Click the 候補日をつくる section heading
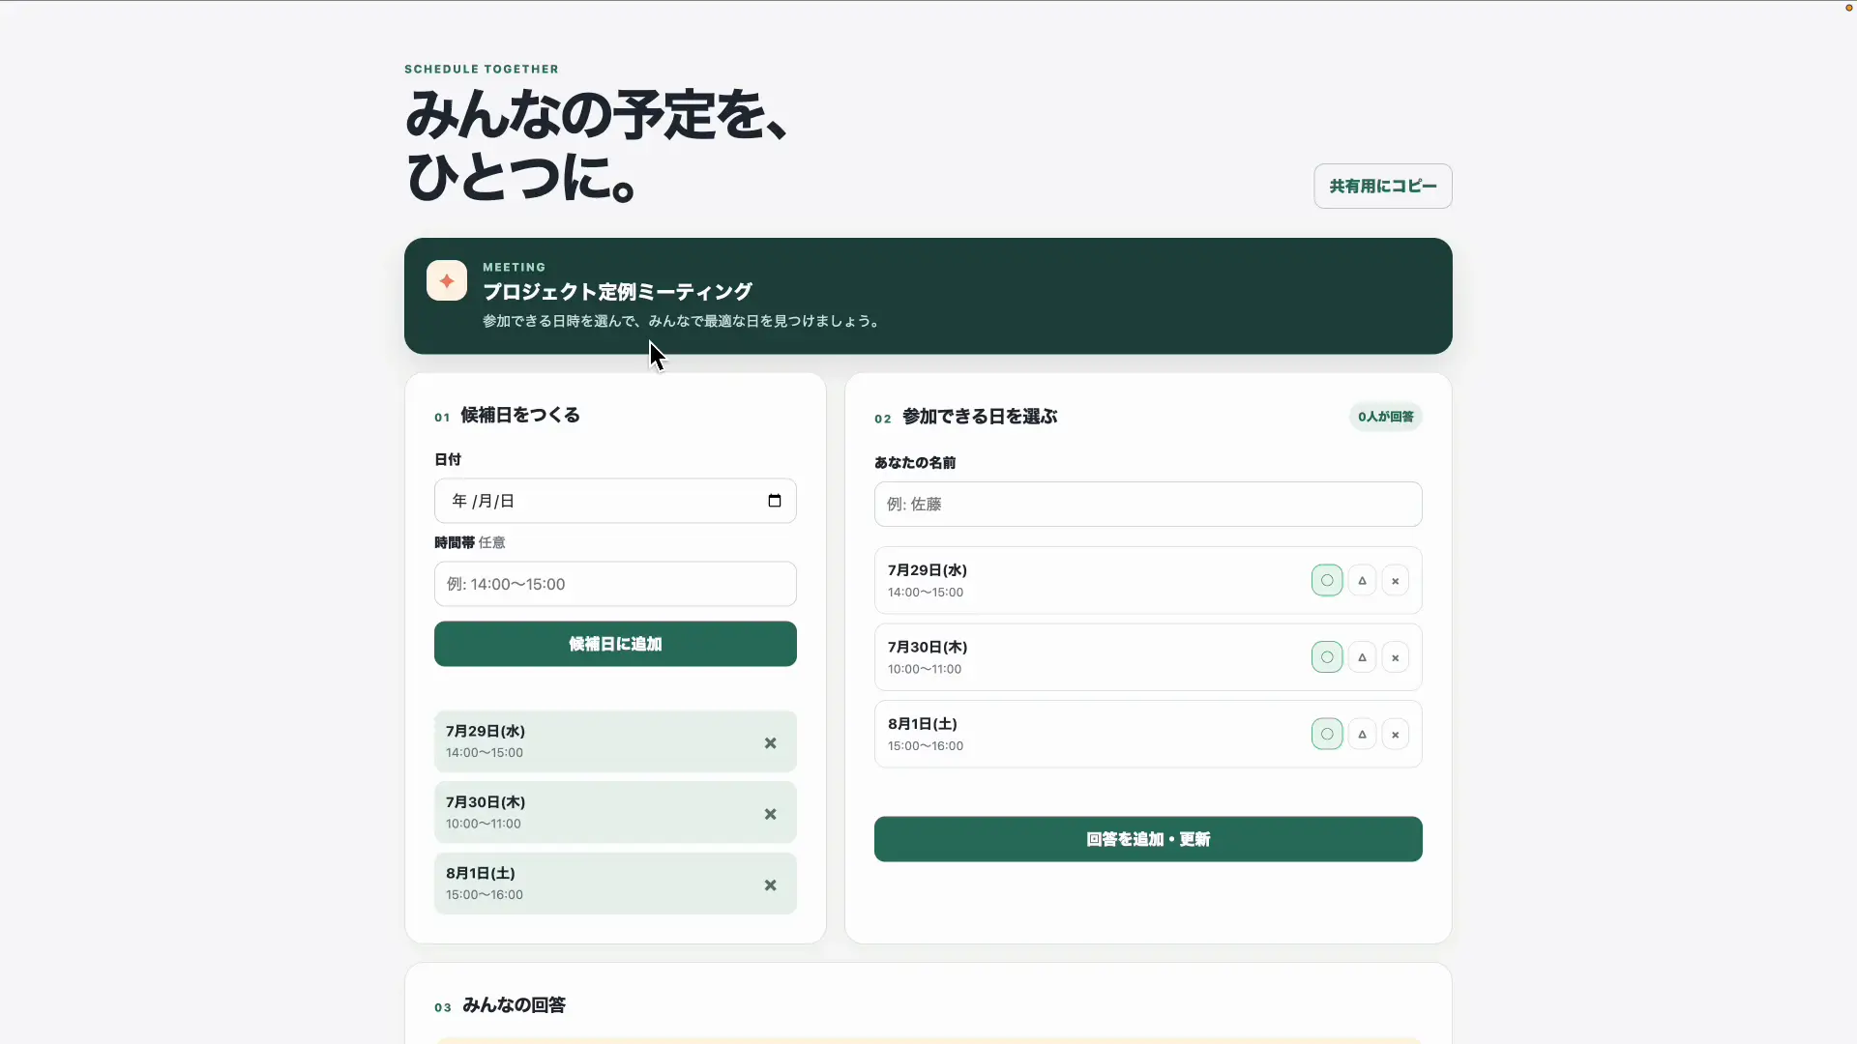 (x=520, y=415)
